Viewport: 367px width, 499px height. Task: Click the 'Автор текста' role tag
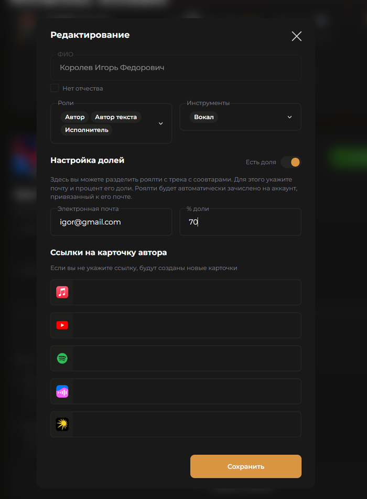pos(116,117)
